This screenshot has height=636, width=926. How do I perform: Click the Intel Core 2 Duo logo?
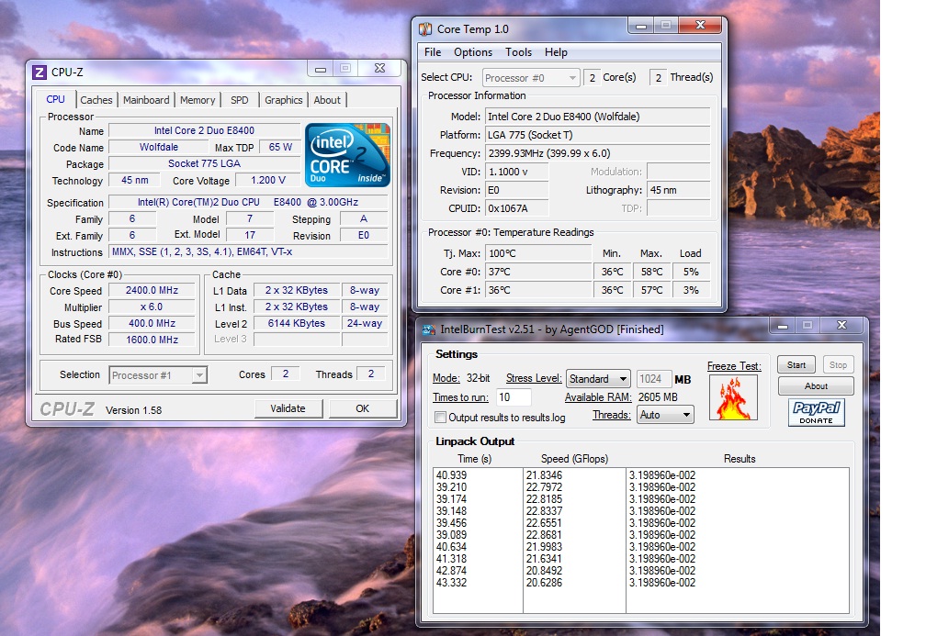coord(347,155)
